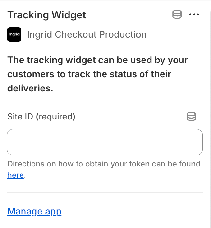
Task: Go to Manage app at the panel bottom
Action: [34, 212]
